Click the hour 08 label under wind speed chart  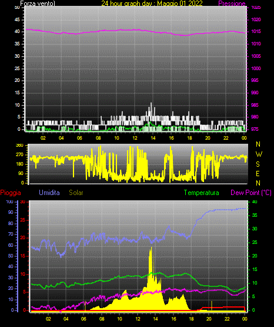(x=98, y=138)
